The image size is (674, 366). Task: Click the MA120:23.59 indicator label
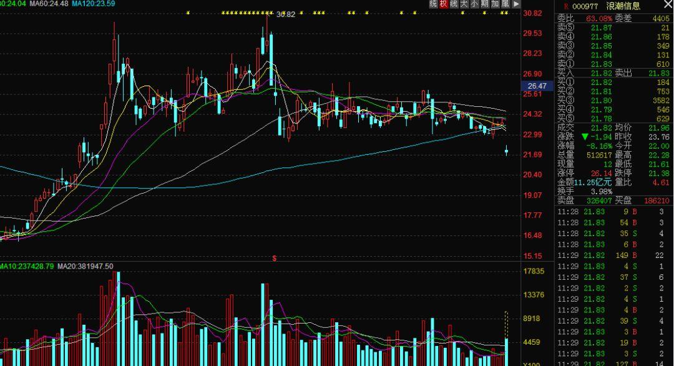tap(93, 4)
